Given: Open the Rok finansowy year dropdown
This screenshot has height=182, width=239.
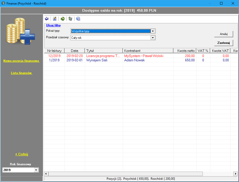Looking at the screenshot, I should (x=36, y=170).
